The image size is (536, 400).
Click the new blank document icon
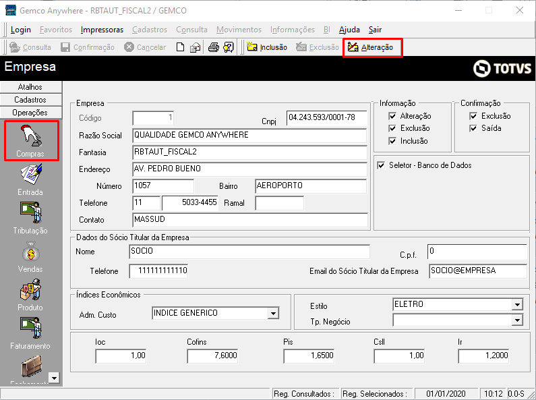click(x=180, y=47)
